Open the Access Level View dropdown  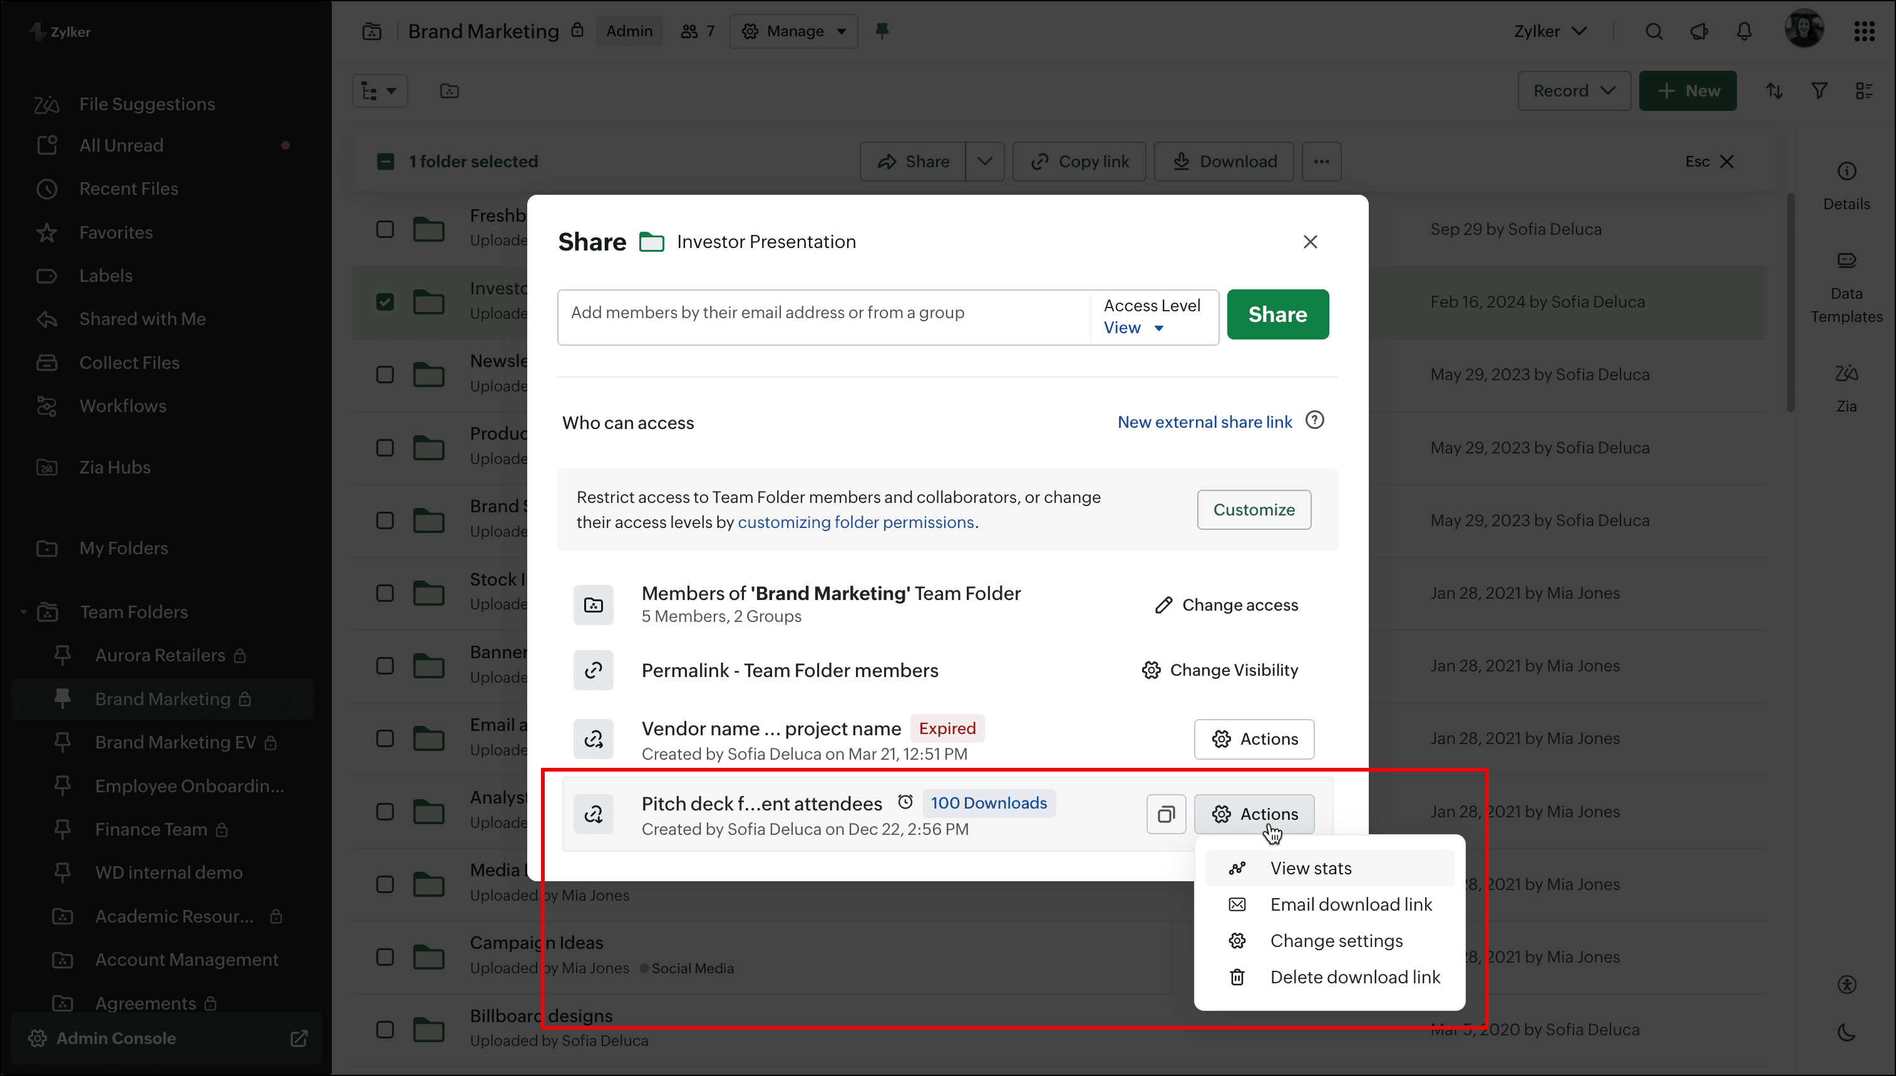(1134, 328)
